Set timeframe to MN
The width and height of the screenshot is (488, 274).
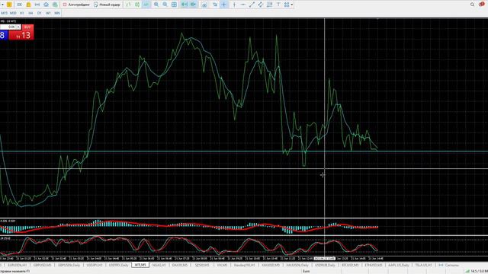[x=57, y=13]
